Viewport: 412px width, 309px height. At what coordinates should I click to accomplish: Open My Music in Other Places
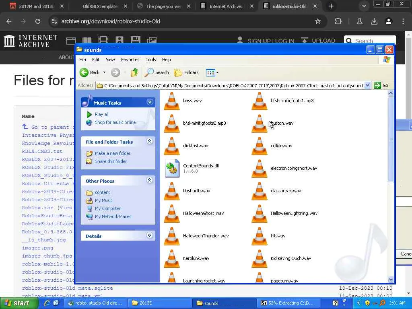coord(103,200)
